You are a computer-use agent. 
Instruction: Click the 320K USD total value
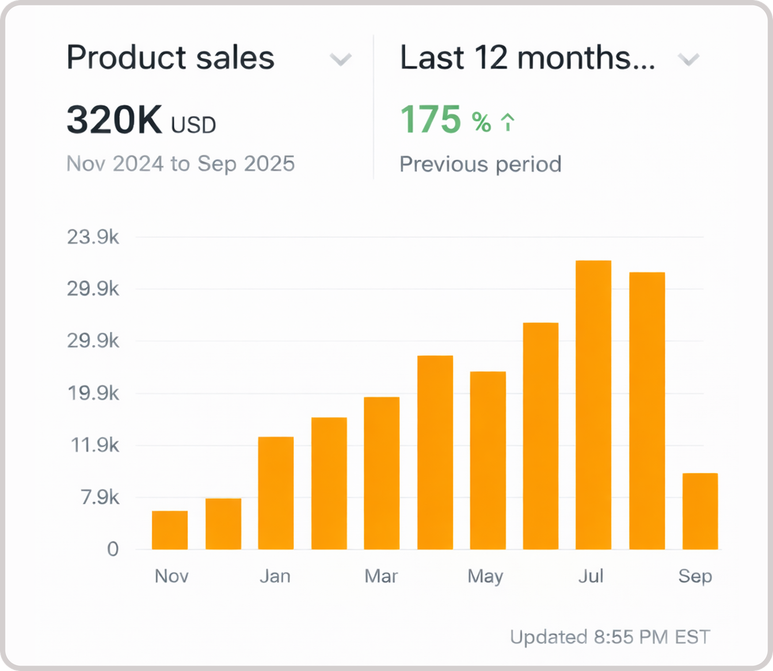coord(141,121)
